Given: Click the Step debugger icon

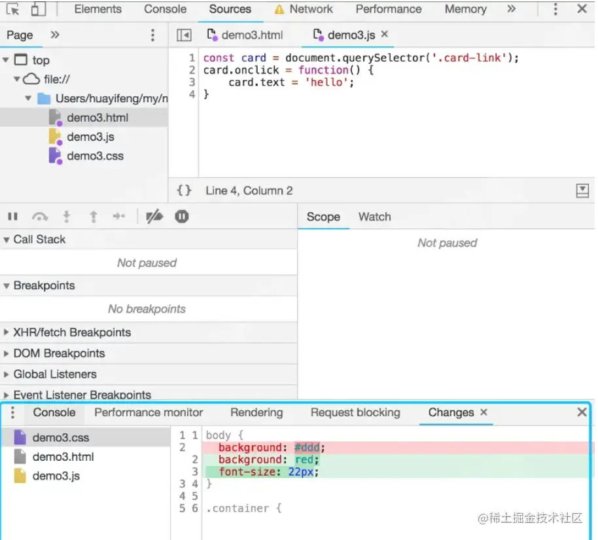Looking at the screenshot, I should tap(118, 217).
